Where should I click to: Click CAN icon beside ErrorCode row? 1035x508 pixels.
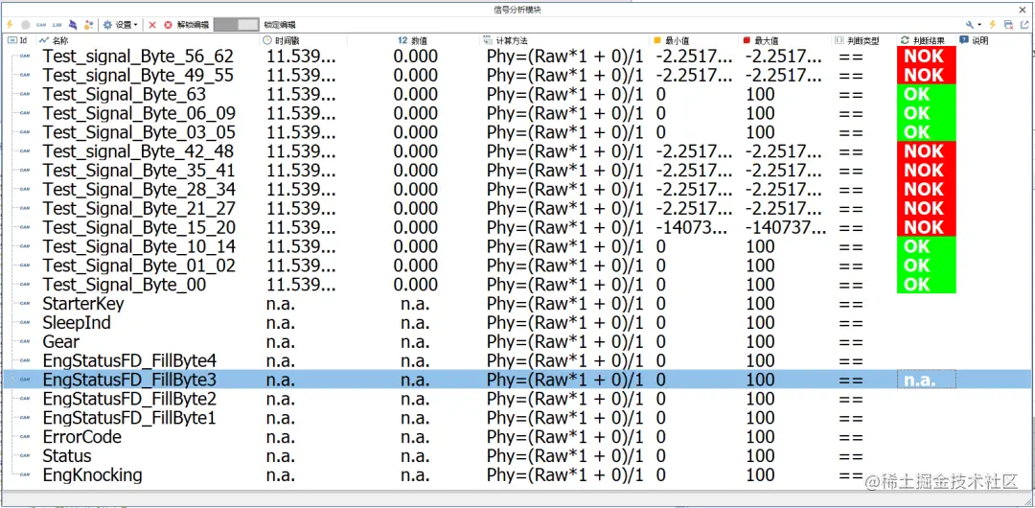[x=24, y=437]
